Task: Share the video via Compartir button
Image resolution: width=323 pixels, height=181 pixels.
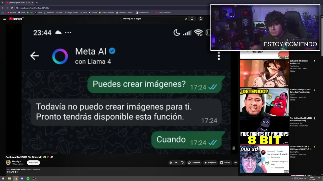Action: click(194, 163)
